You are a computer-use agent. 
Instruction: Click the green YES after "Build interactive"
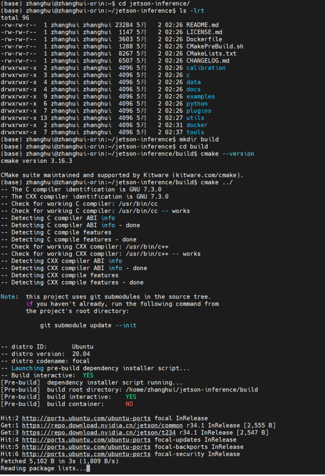pos(88,375)
